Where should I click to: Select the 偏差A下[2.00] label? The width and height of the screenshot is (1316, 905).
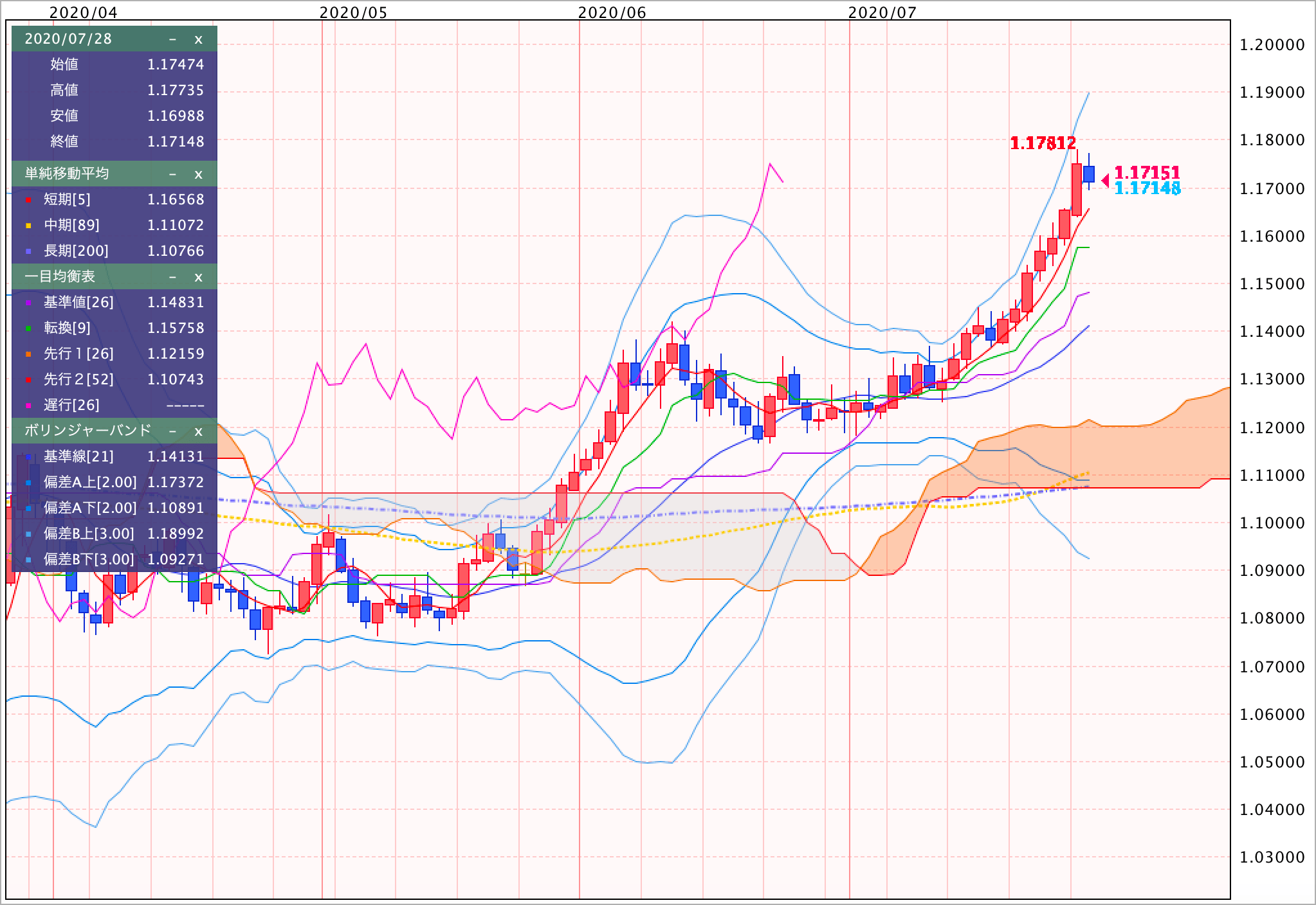[x=90, y=508]
